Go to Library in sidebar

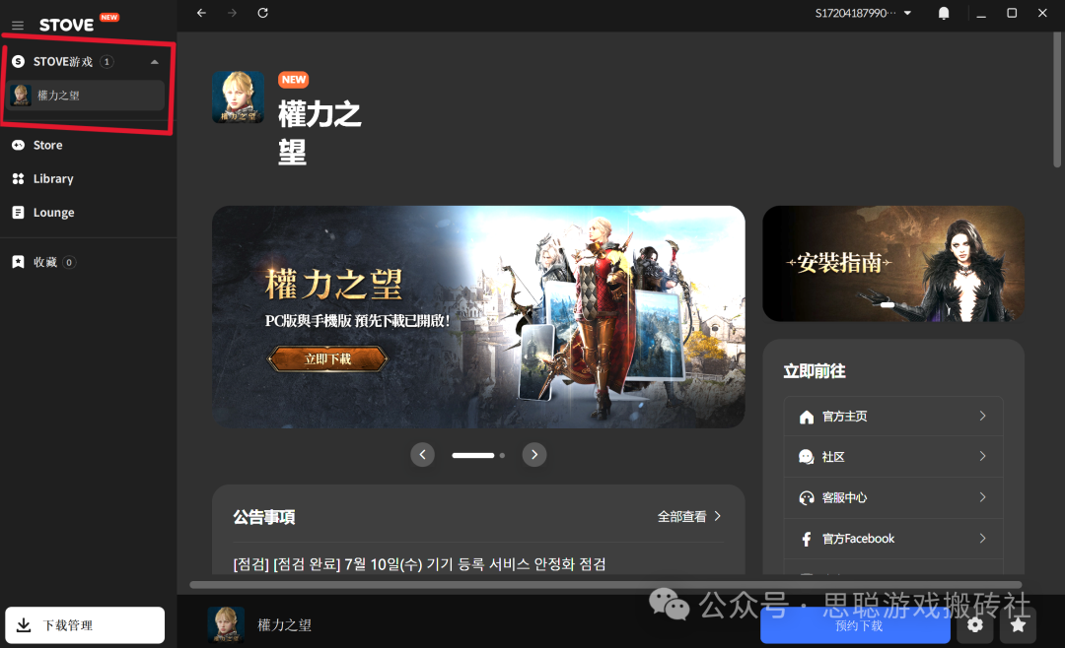[x=53, y=179]
